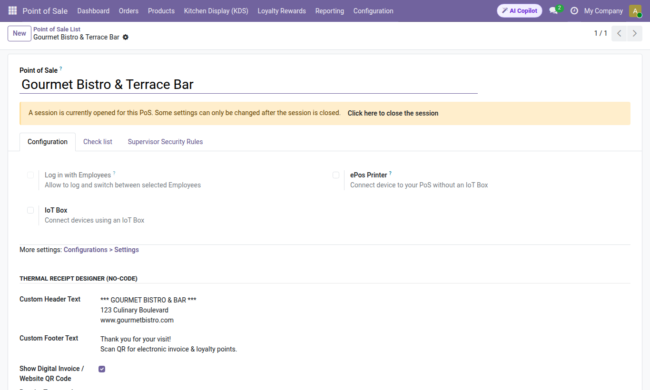Image resolution: width=650 pixels, height=390 pixels.
Task: Click the Thermal Receipt Designer (No-Code) heading
Action: (79, 279)
